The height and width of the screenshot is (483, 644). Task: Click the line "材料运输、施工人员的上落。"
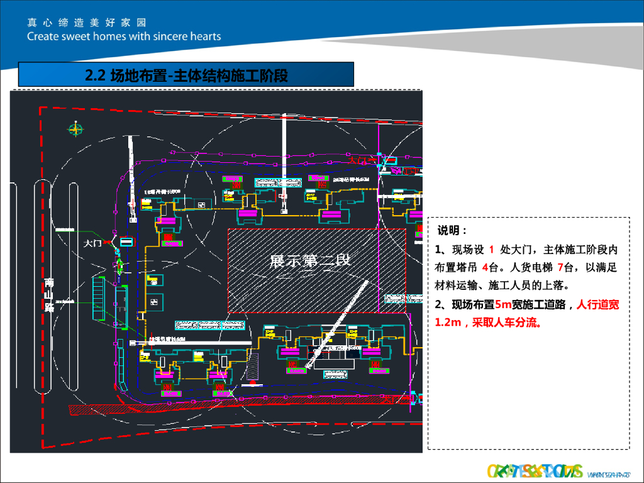tap(501, 285)
